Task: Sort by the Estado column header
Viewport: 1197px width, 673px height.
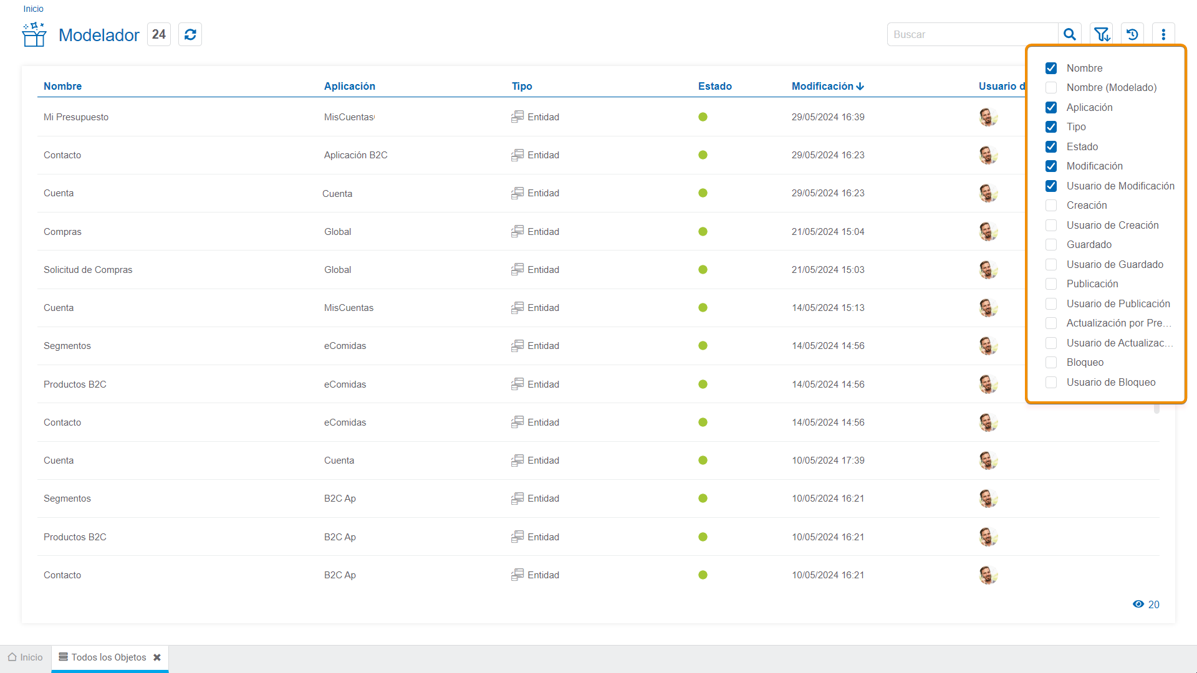Action: [714, 86]
